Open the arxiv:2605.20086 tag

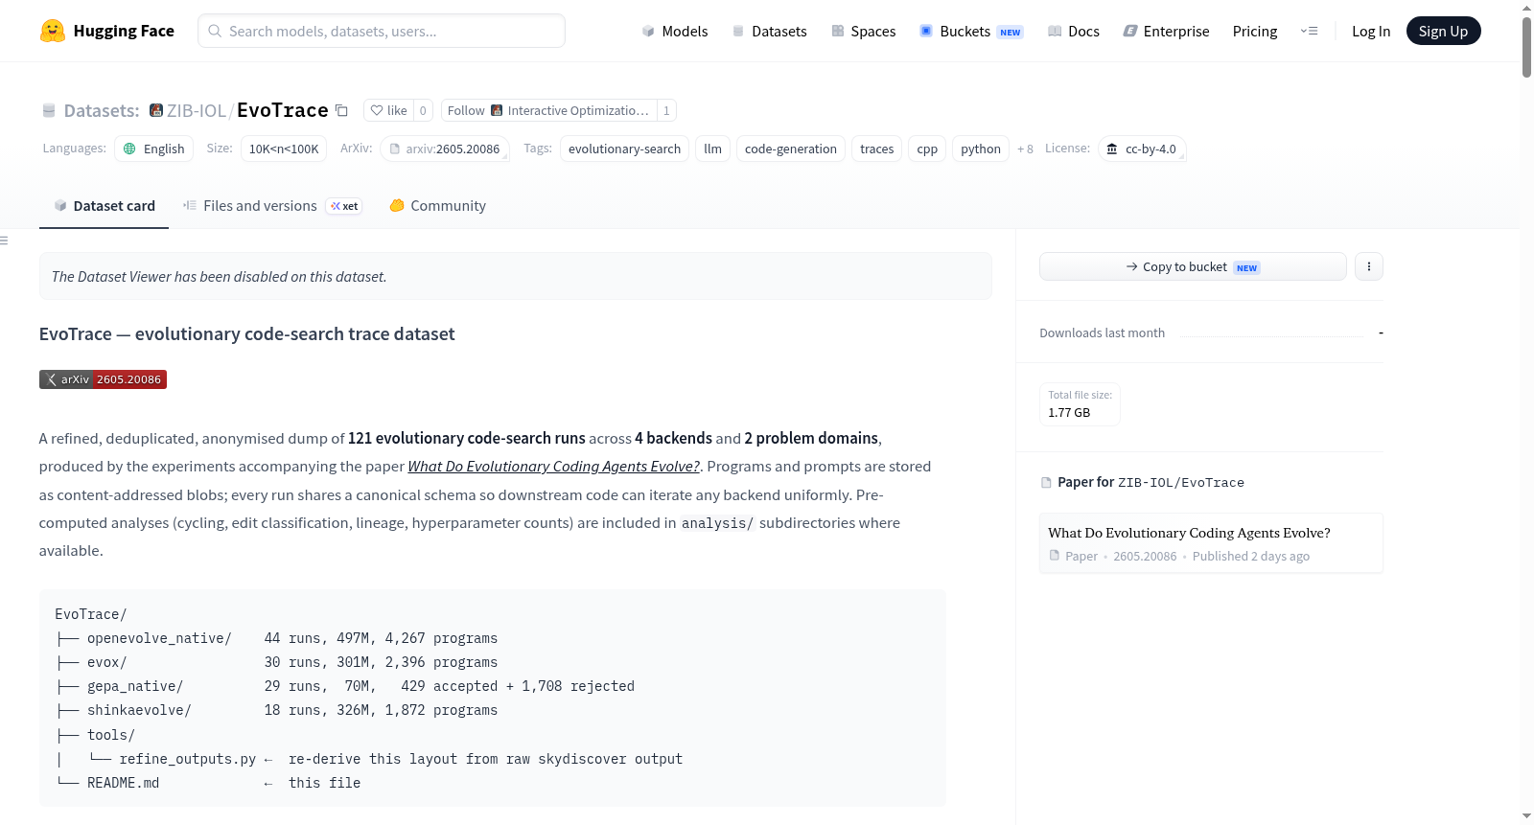tap(445, 149)
